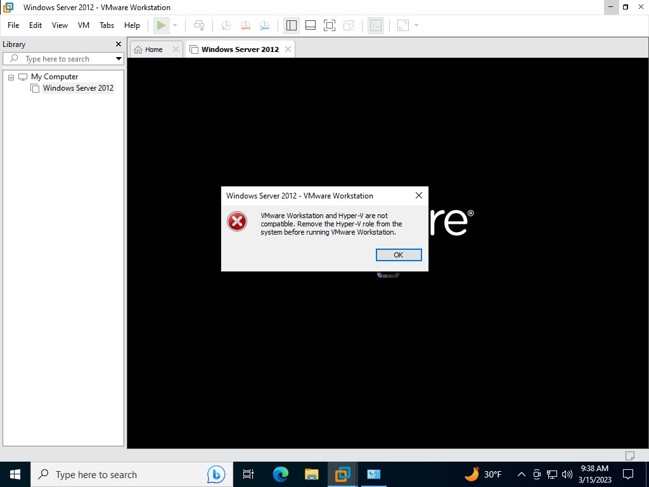Show the virtual machine console view
Image resolution: width=649 pixels, height=487 pixels.
[375, 25]
